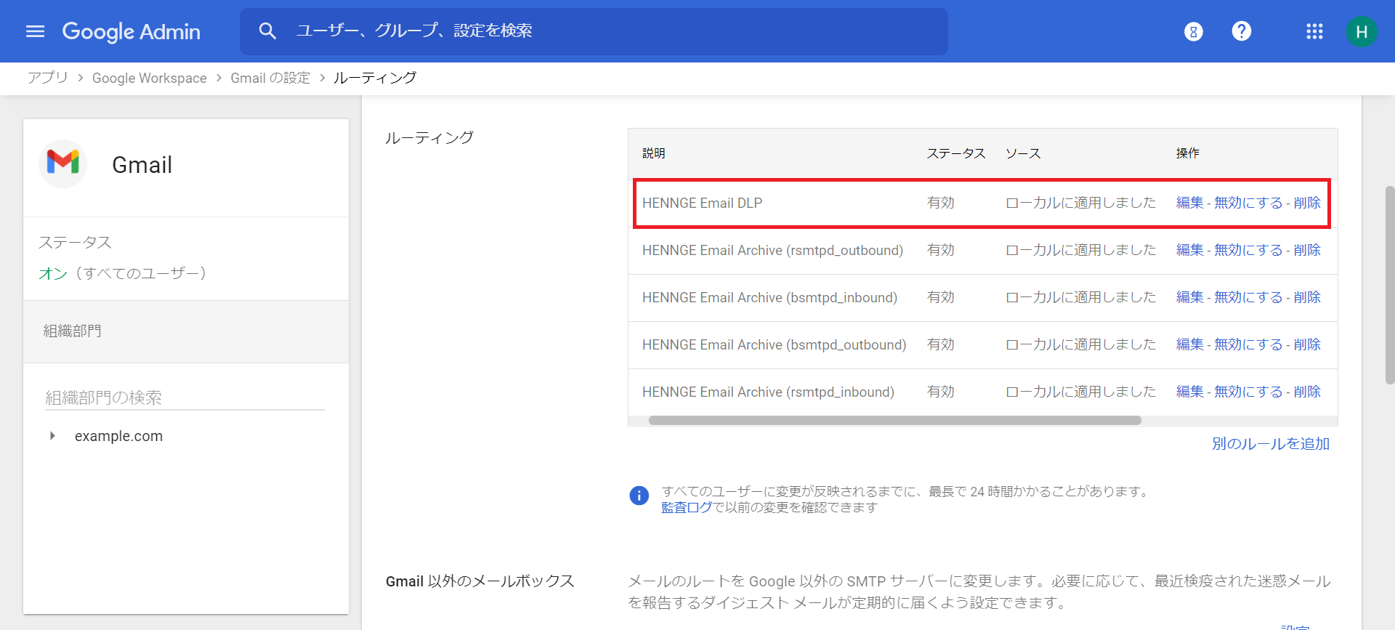Click 有効 status in rsmtpd_inbound row
Image resolution: width=1395 pixels, height=630 pixels.
[x=941, y=392]
